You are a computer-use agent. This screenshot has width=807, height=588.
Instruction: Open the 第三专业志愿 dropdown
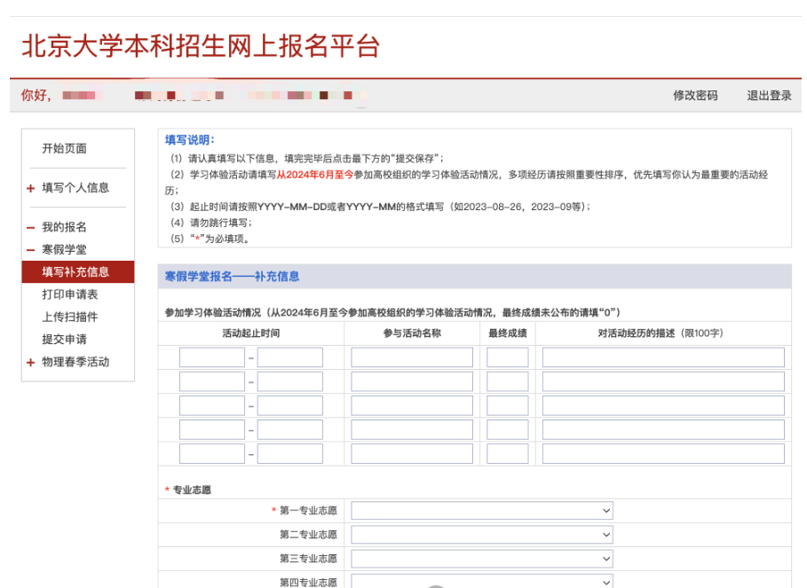pos(482,559)
